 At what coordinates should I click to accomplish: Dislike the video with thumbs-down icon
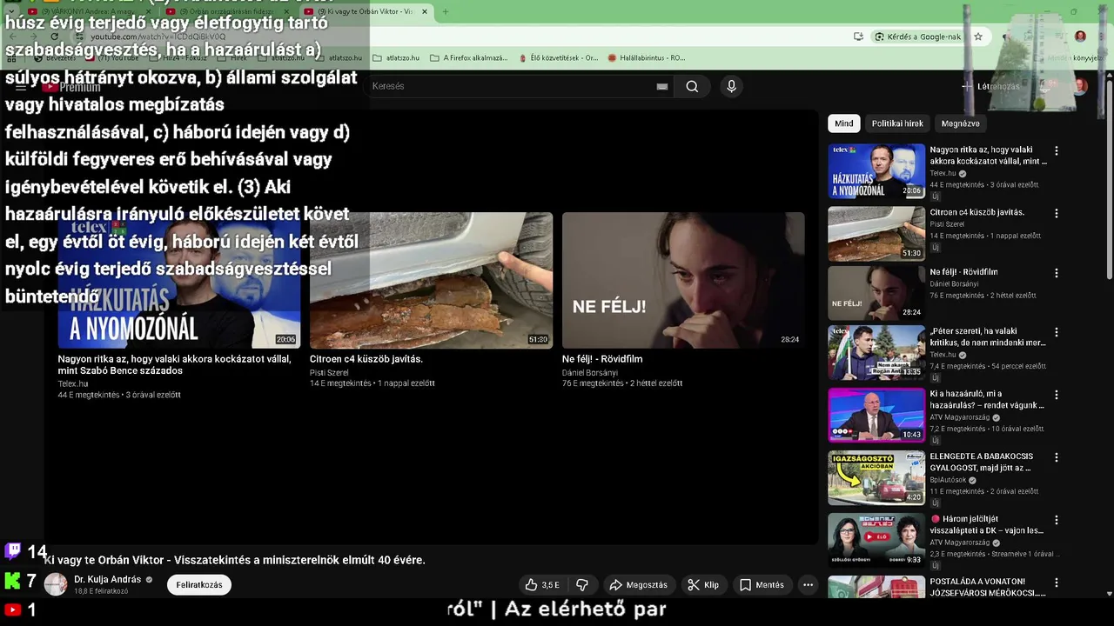pyautogui.click(x=582, y=585)
